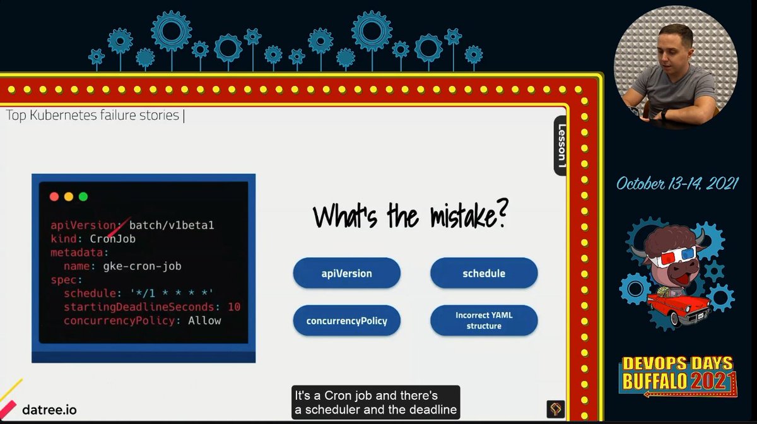
Task: Select the Incorrect YAML structure answer
Action: click(484, 321)
